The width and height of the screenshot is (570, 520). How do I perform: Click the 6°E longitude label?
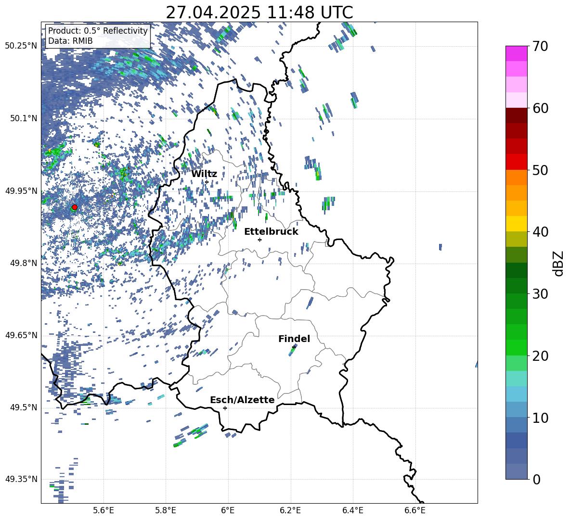(228, 510)
